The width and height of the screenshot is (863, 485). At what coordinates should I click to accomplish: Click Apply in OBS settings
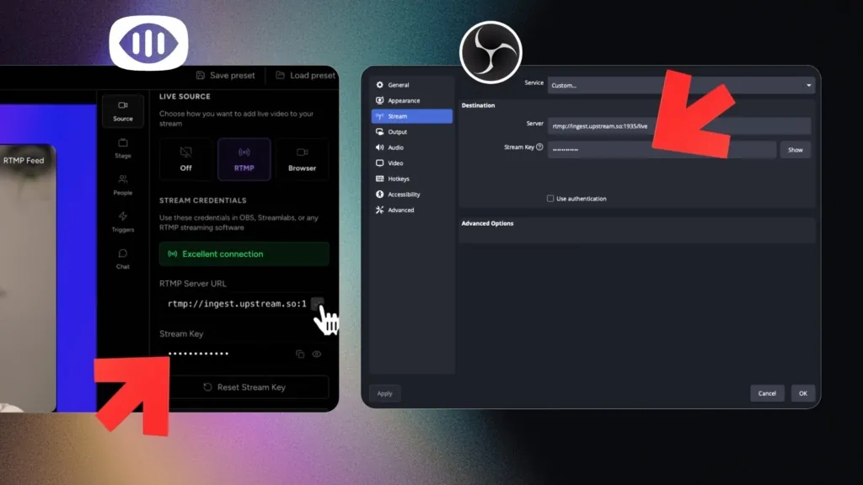[384, 393]
